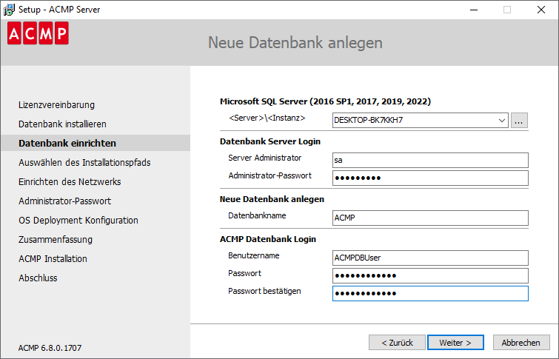
Task: Click the setup installer icon in title bar
Action: point(9,10)
